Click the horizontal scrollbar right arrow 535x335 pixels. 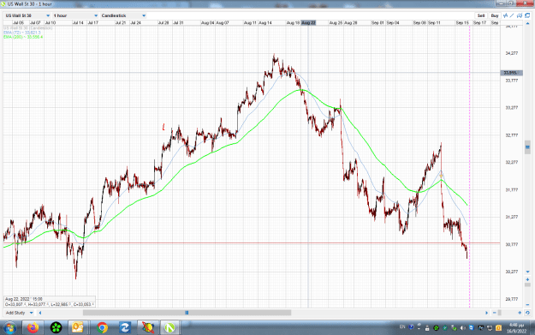pos(486,313)
